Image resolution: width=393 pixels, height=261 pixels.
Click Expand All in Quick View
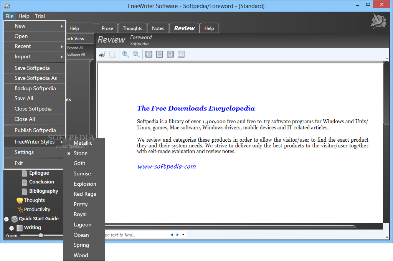pos(75,48)
